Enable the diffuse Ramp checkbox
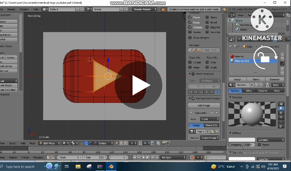The height and width of the screenshot is (171, 291). point(260,145)
